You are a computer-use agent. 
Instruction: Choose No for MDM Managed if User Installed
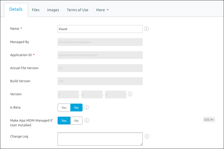pyautogui.click(x=76, y=121)
